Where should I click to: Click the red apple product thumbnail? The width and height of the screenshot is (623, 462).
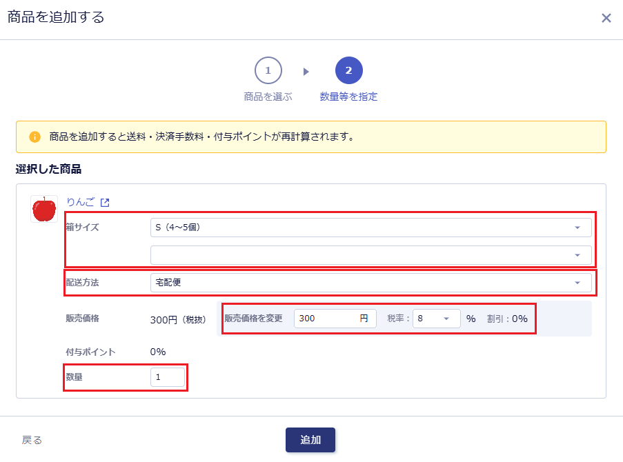click(44, 209)
